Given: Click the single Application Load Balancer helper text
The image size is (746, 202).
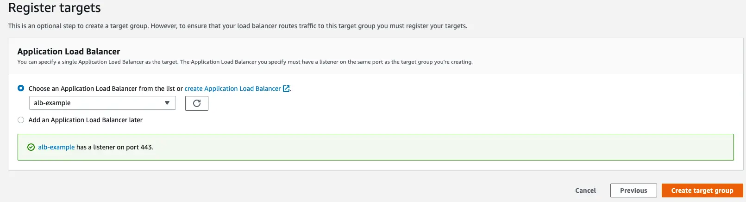Looking at the screenshot, I should point(245,62).
